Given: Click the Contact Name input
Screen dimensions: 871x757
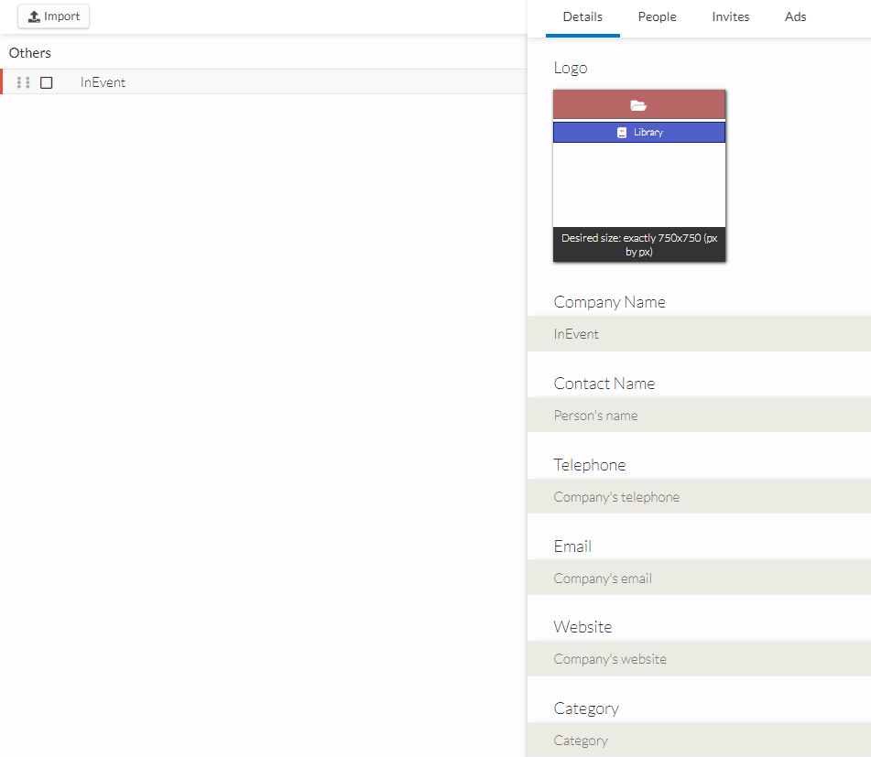Looking at the screenshot, I should [699, 416].
